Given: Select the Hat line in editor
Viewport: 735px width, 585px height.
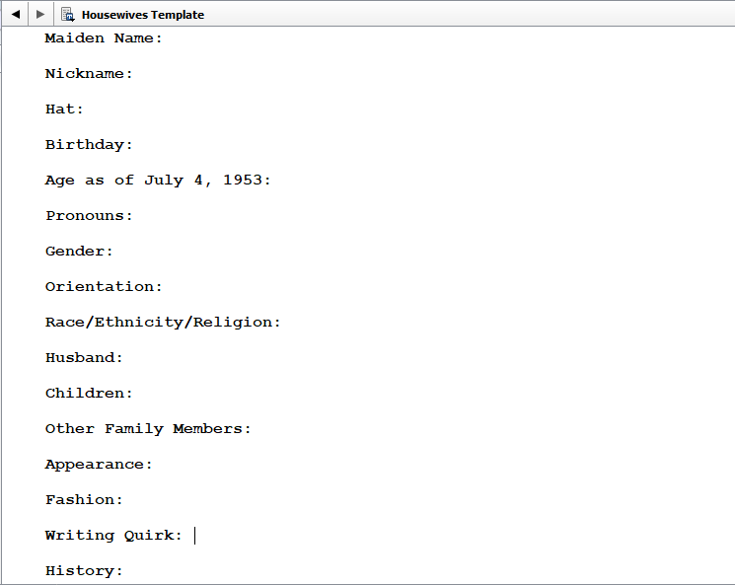Looking at the screenshot, I should coord(65,110).
